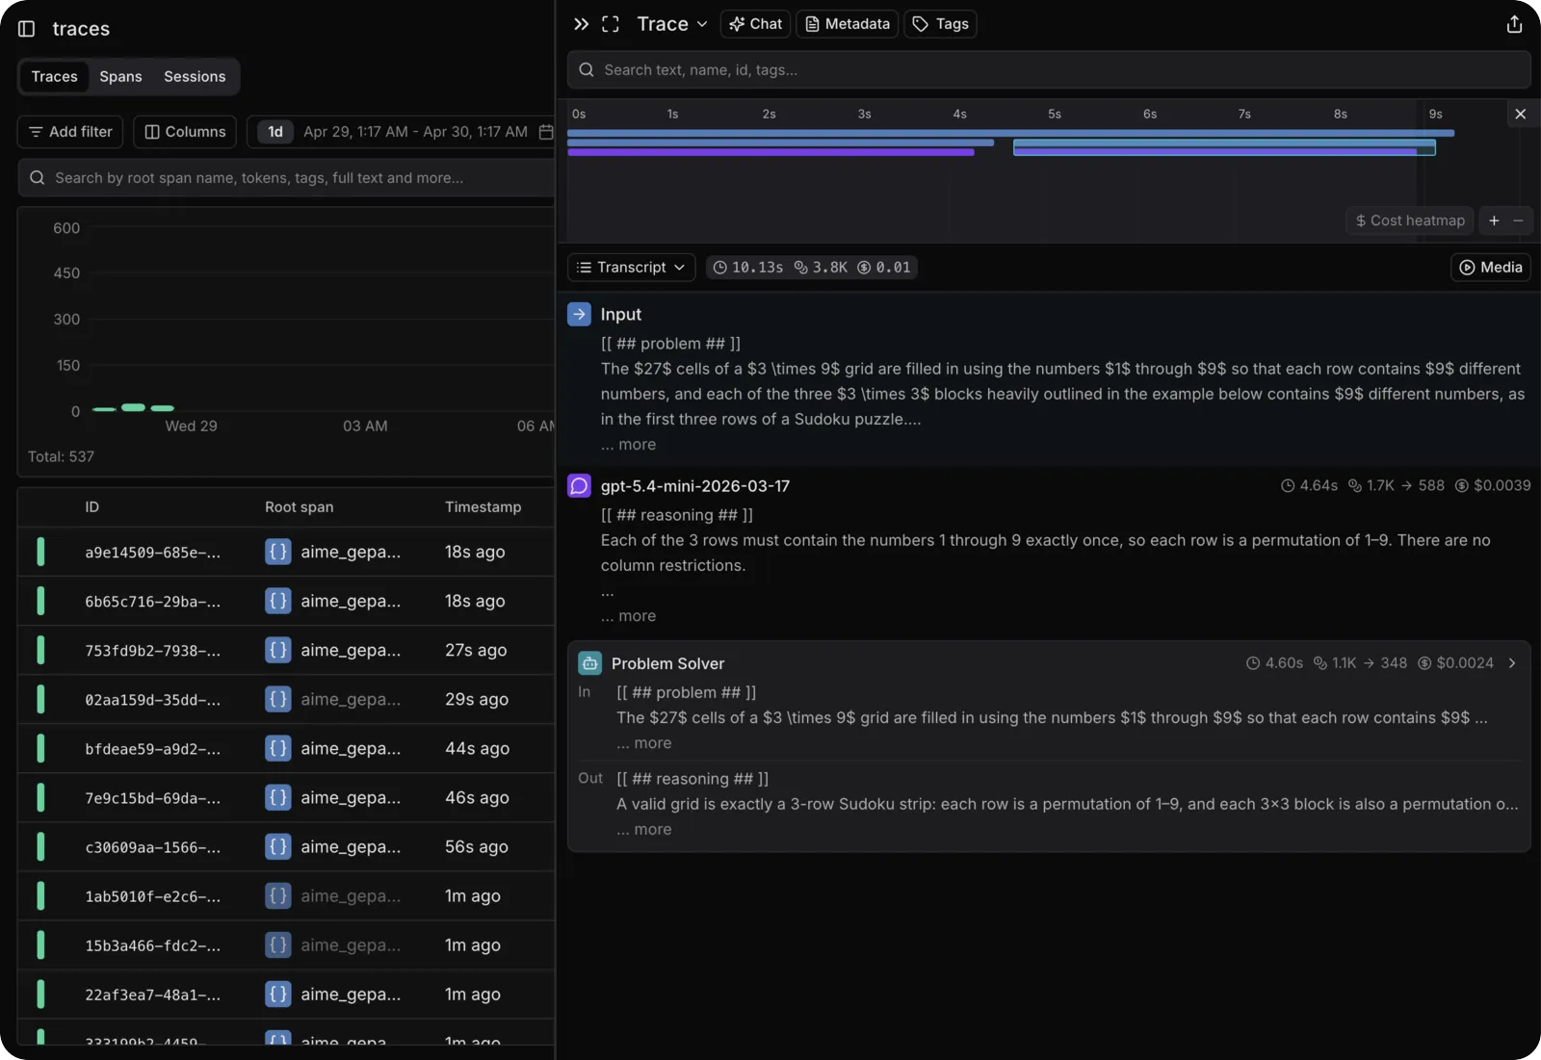Viewport: 1541px width, 1060px height.
Task: Click span icon for trace 6b65c716-29ba
Action: tap(277, 601)
